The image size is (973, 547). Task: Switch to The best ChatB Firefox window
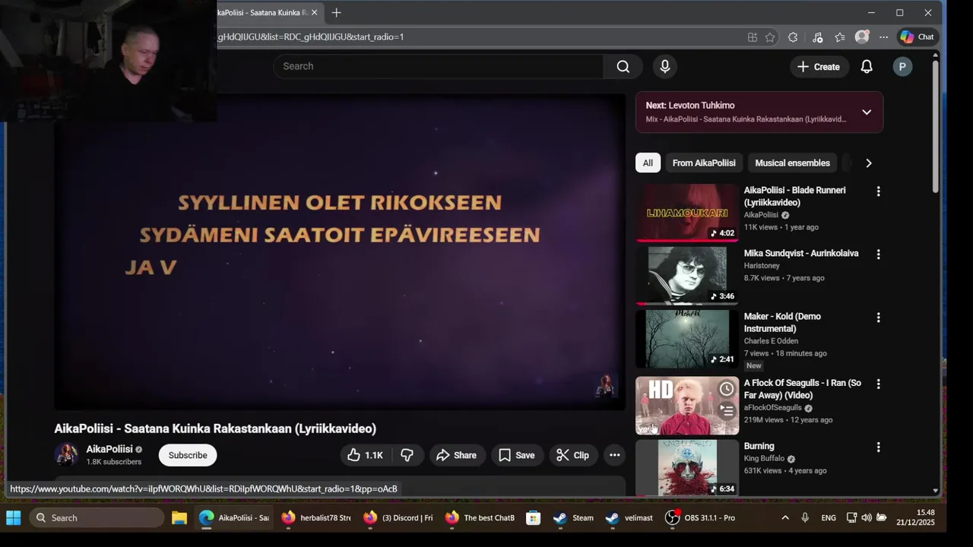(x=480, y=518)
